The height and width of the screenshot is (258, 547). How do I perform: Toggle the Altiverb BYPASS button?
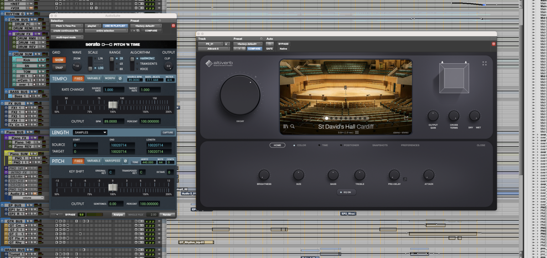pyautogui.click(x=284, y=44)
